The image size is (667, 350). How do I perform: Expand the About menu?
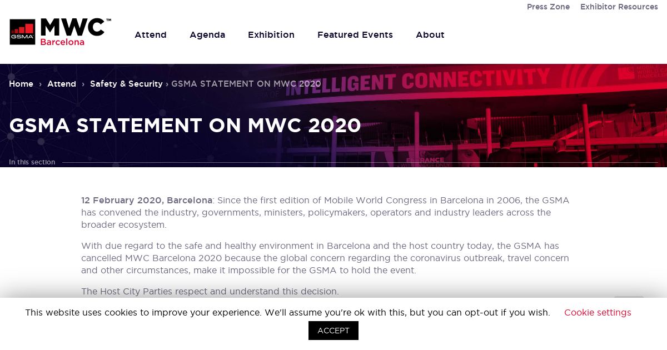coord(430,35)
